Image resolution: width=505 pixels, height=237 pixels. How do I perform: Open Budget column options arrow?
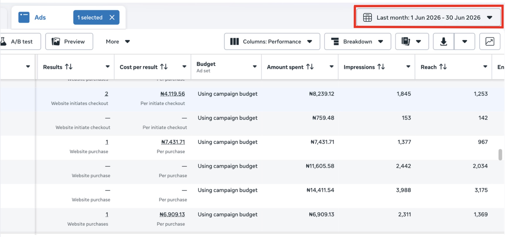pos(255,67)
